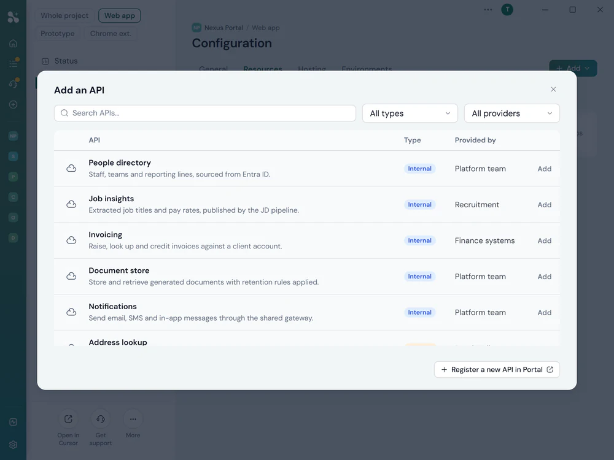Add the Job insights API
This screenshot has width=614, height=460.
(x=544, y=205)
